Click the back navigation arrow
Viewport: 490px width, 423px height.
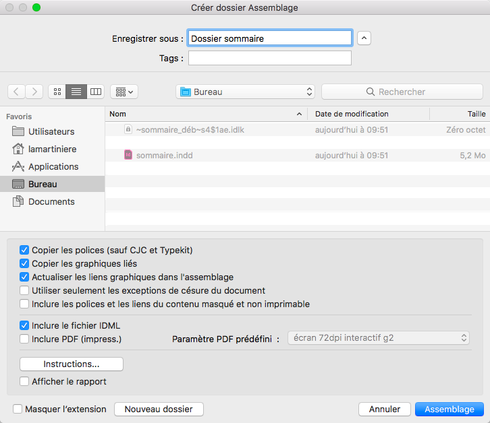(x=17, y=92)
